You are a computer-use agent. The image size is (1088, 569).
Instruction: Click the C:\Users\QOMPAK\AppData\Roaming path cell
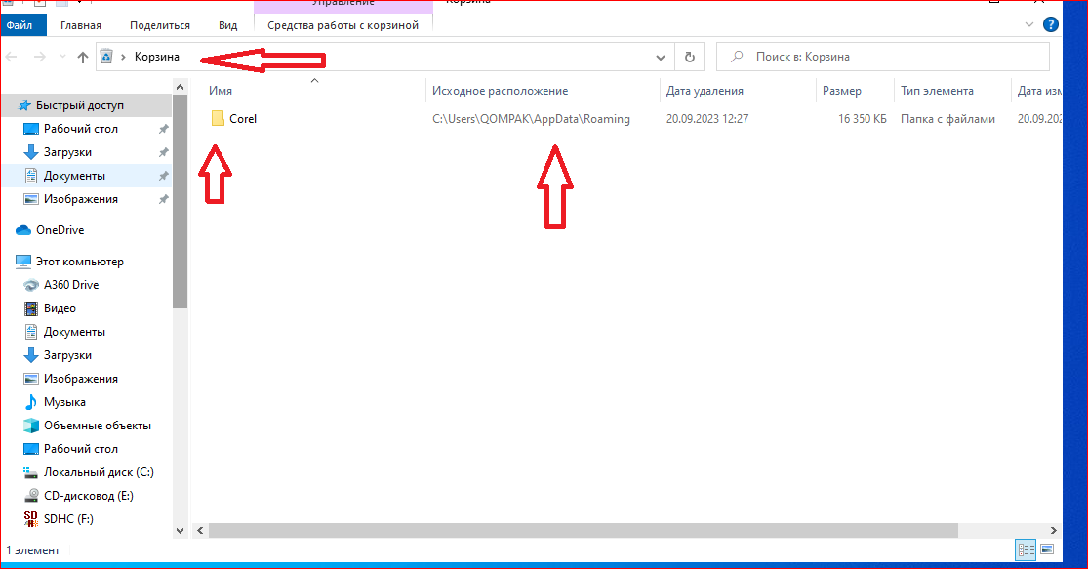[x=531, y=119]
